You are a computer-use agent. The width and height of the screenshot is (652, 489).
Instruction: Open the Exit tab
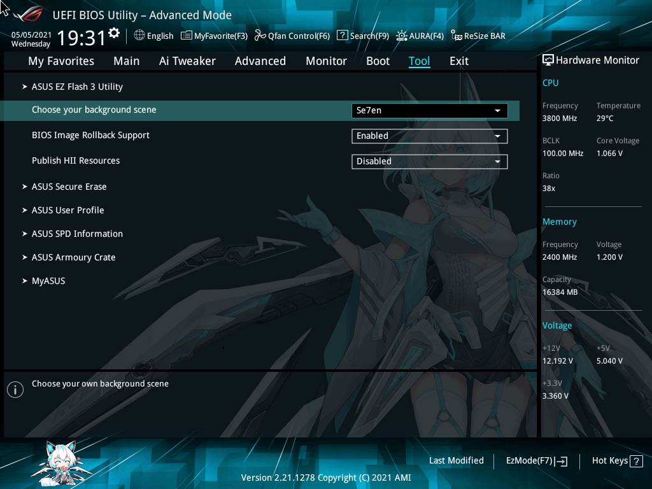point(459,61)
